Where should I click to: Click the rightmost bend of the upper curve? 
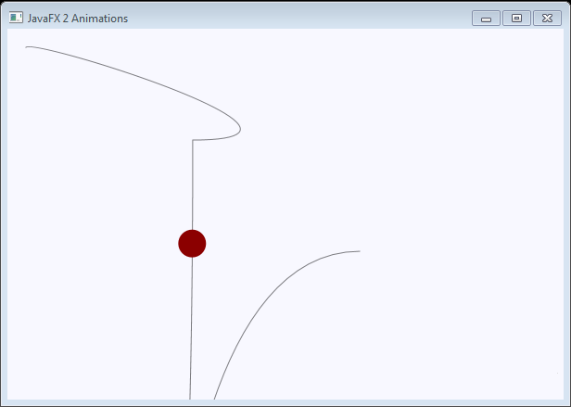tap(240, 128)
